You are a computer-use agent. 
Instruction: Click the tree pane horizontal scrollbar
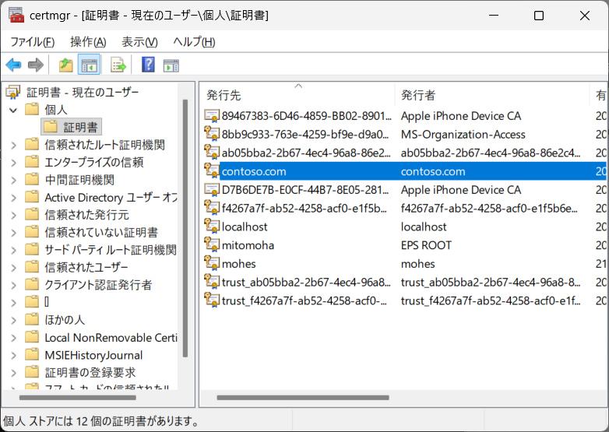[x=78, y=398]
